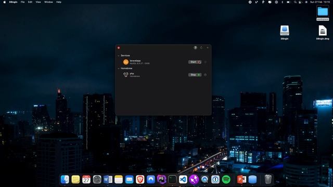The width and height of the screenshot is (333, 187).
Task: Click the date and time in menu bar
Action: coord(320,2)
